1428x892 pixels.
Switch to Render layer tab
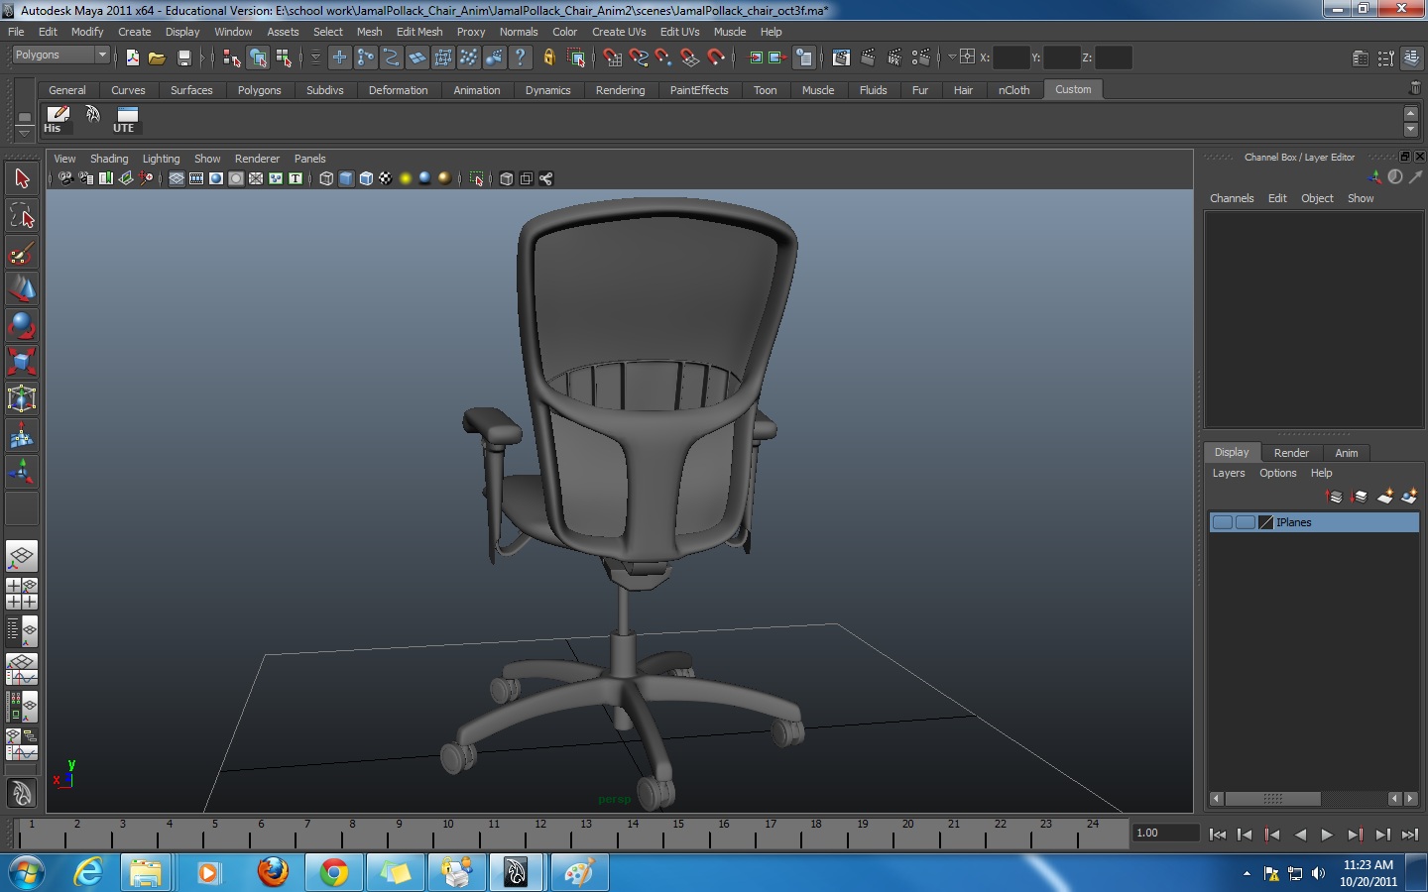pos(1291,453)
